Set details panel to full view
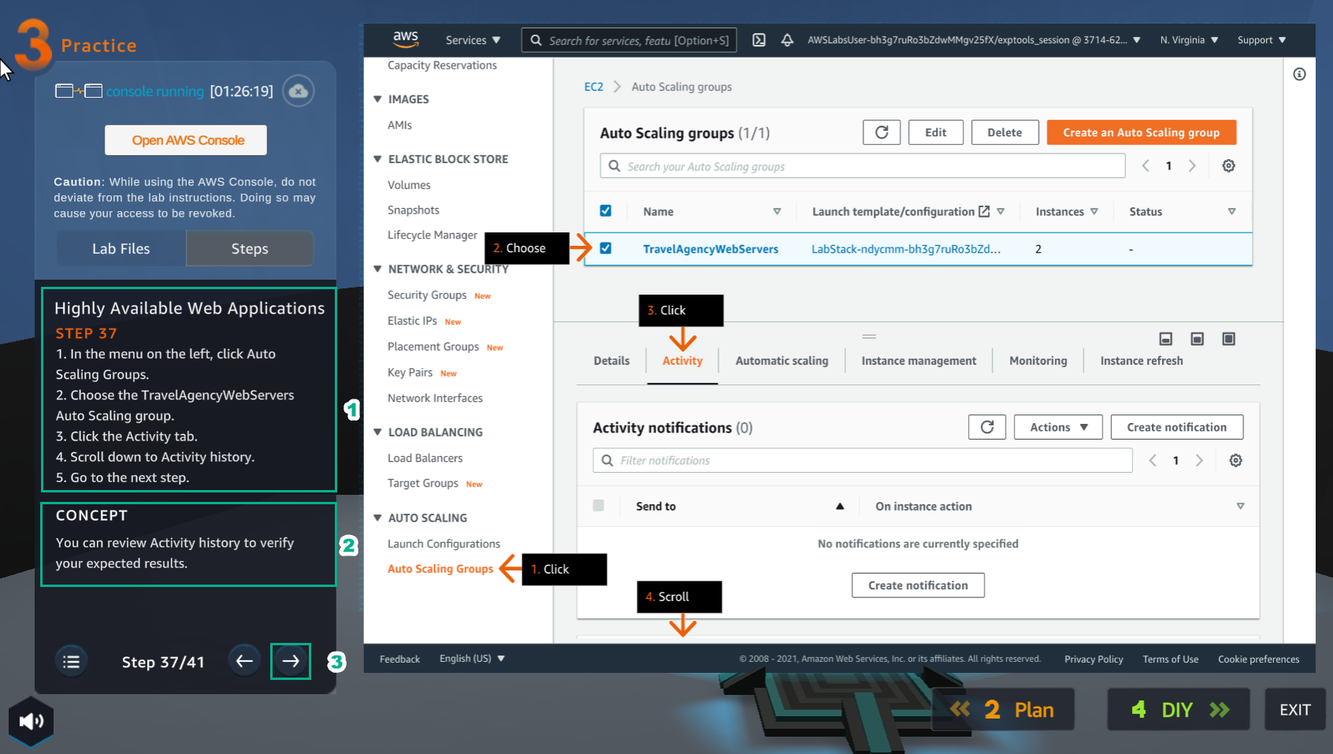Viewport: 1333px width, 754px height. 1228,339
